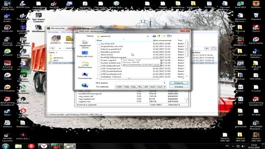
Task: Click the Cancel (Отмена) button
Action: coord(179,87)
